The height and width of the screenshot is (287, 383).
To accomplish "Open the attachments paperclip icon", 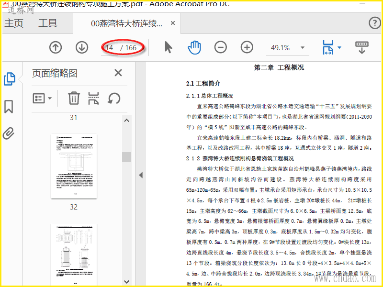I will 9,133.
